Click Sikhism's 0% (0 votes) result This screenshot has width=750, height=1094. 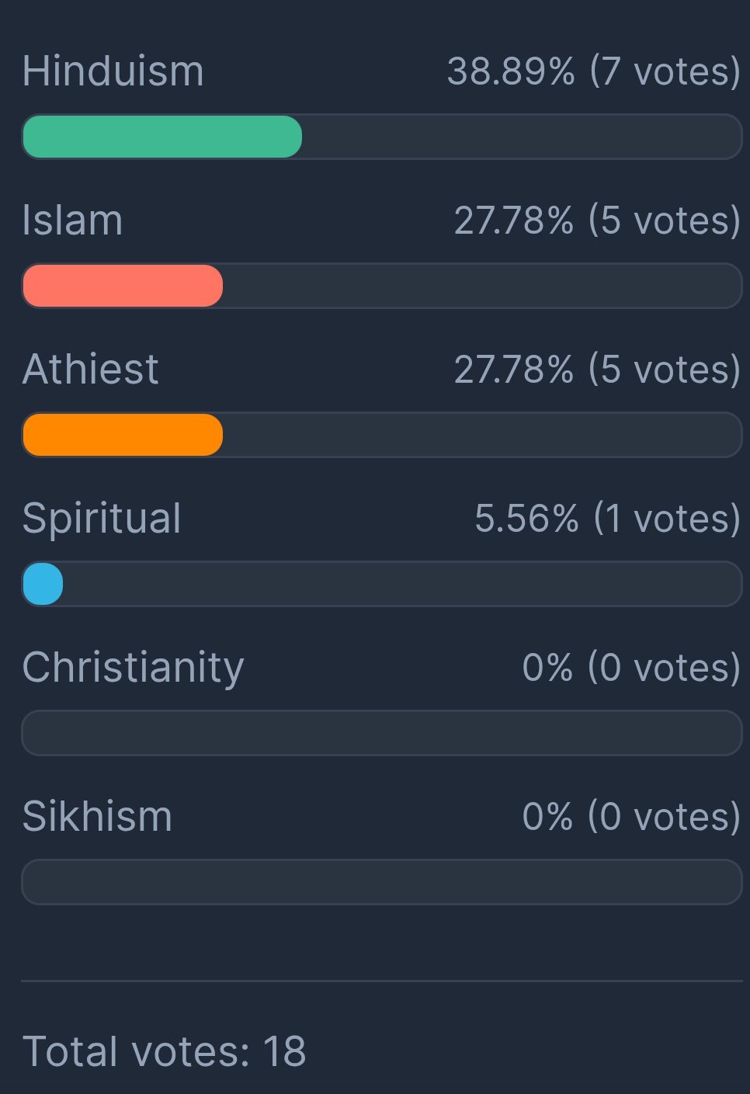(630, 816)
